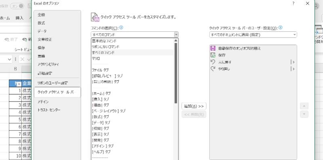
Task: Open the 言語 options category
Action: point(57,56)
